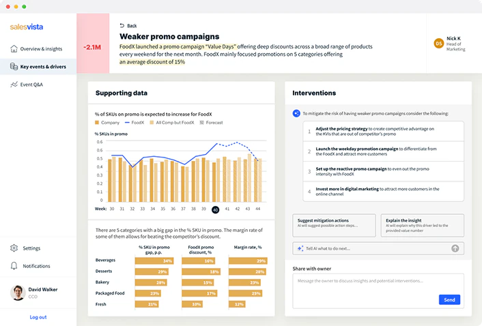Click the Bakery 23% margin rate bar

pyautogui.click(x=244, y=283)
